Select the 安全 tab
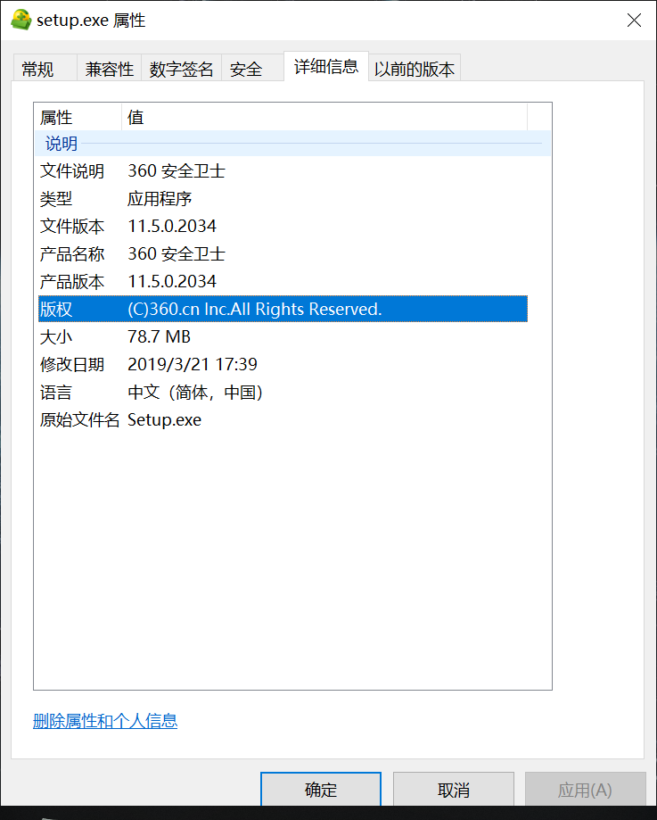Image resolution: width=657 pixels, height=820 pixels. point(253,69)
